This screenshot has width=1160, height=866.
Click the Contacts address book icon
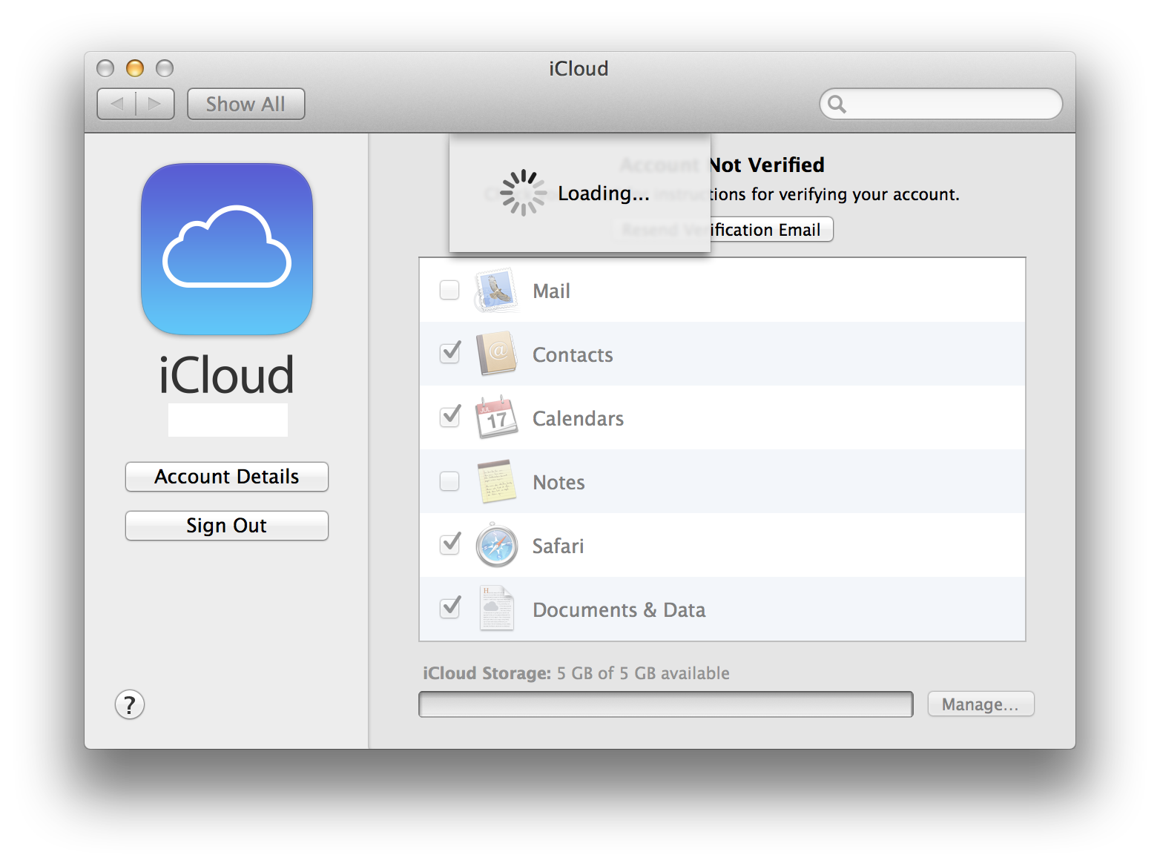tap(496, 354)
